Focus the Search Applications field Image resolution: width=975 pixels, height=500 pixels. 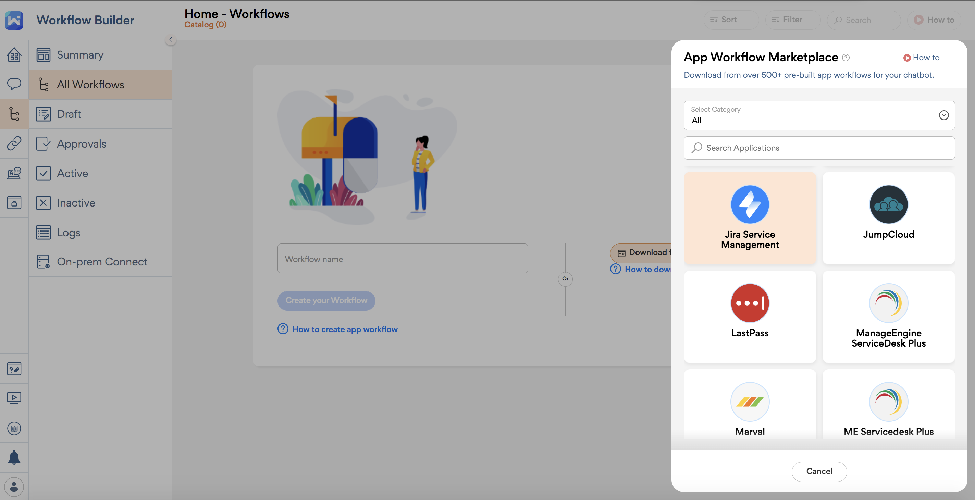coord(819,148)
